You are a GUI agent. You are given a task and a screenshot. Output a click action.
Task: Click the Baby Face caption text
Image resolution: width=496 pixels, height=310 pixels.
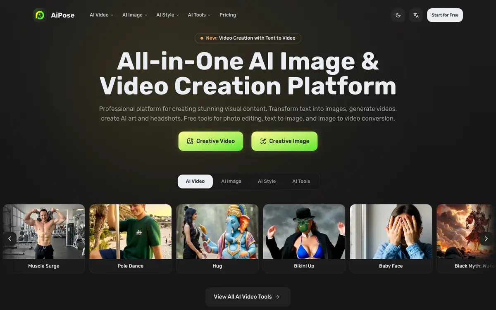click(391, 266)
